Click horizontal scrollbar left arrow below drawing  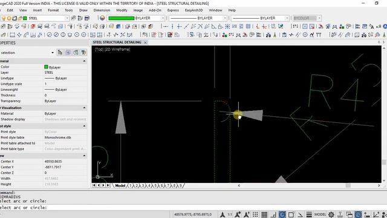pyautogui.click(x=239, y=185)
